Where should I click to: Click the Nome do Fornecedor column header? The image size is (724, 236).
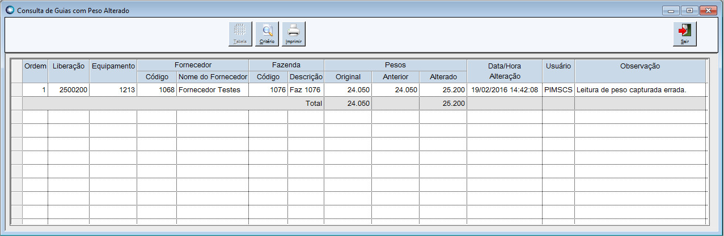[213, 76]
